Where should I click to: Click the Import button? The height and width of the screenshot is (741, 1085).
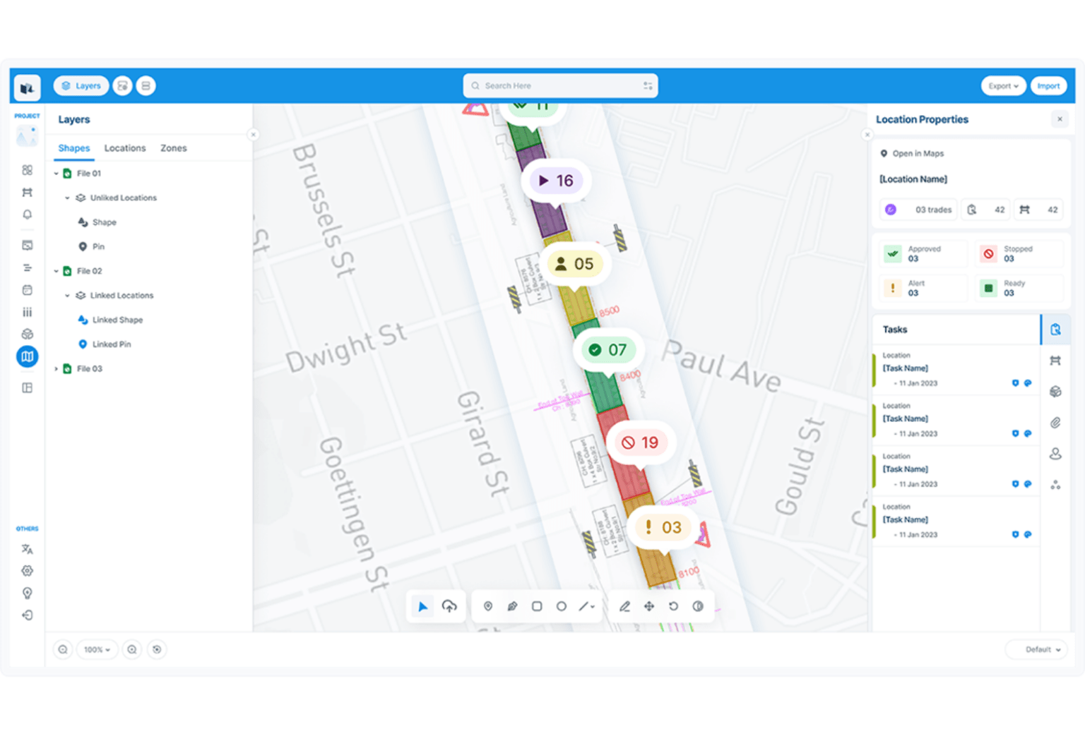coord(1048,85)
